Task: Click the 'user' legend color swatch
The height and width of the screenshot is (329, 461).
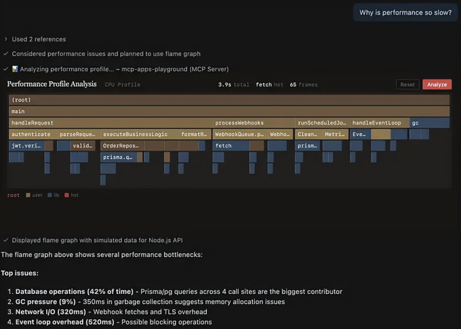Action: coord(28,195)
